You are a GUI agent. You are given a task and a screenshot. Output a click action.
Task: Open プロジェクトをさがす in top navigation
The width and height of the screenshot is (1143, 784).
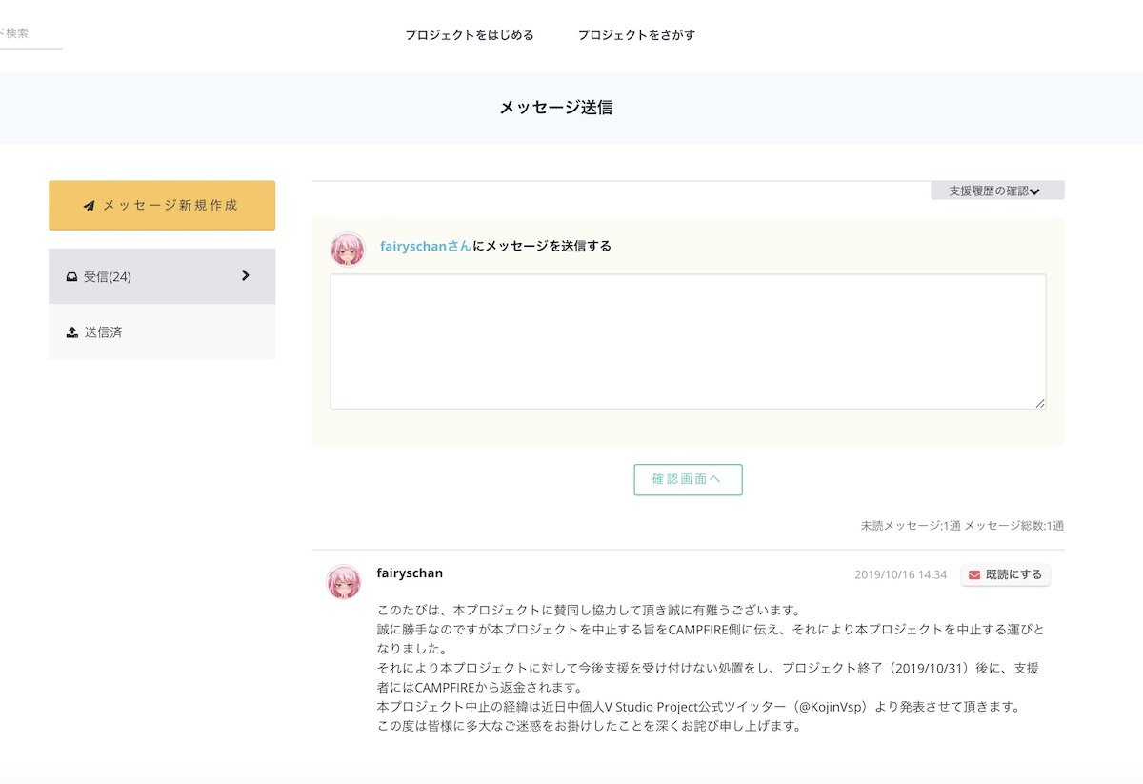(x=636, y=35)
